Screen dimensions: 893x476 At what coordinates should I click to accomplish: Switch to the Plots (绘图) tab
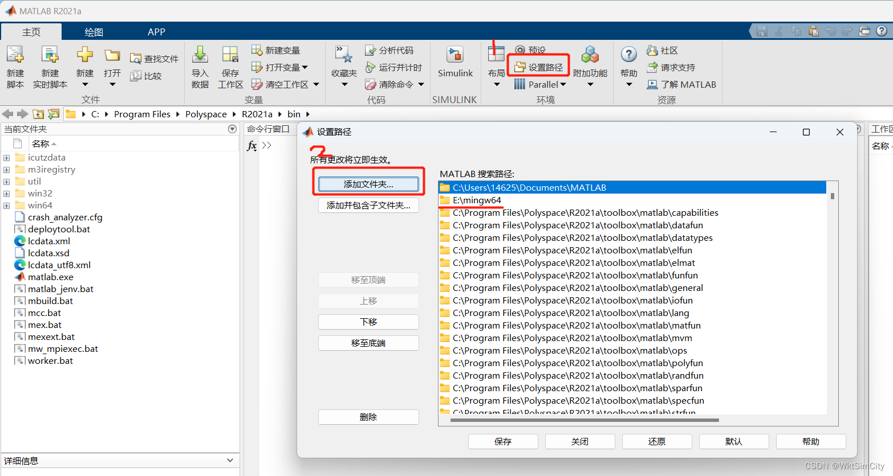click(x=94, y=32)
